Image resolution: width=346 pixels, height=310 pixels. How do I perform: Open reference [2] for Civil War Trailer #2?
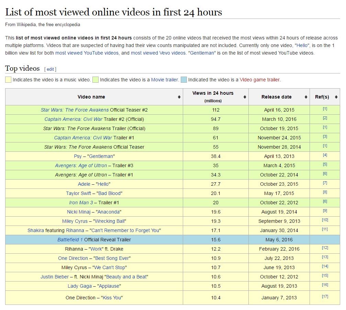coord(325,118)
